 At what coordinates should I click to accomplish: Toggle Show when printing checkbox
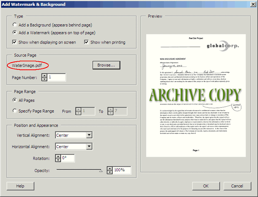click(87, 42)
